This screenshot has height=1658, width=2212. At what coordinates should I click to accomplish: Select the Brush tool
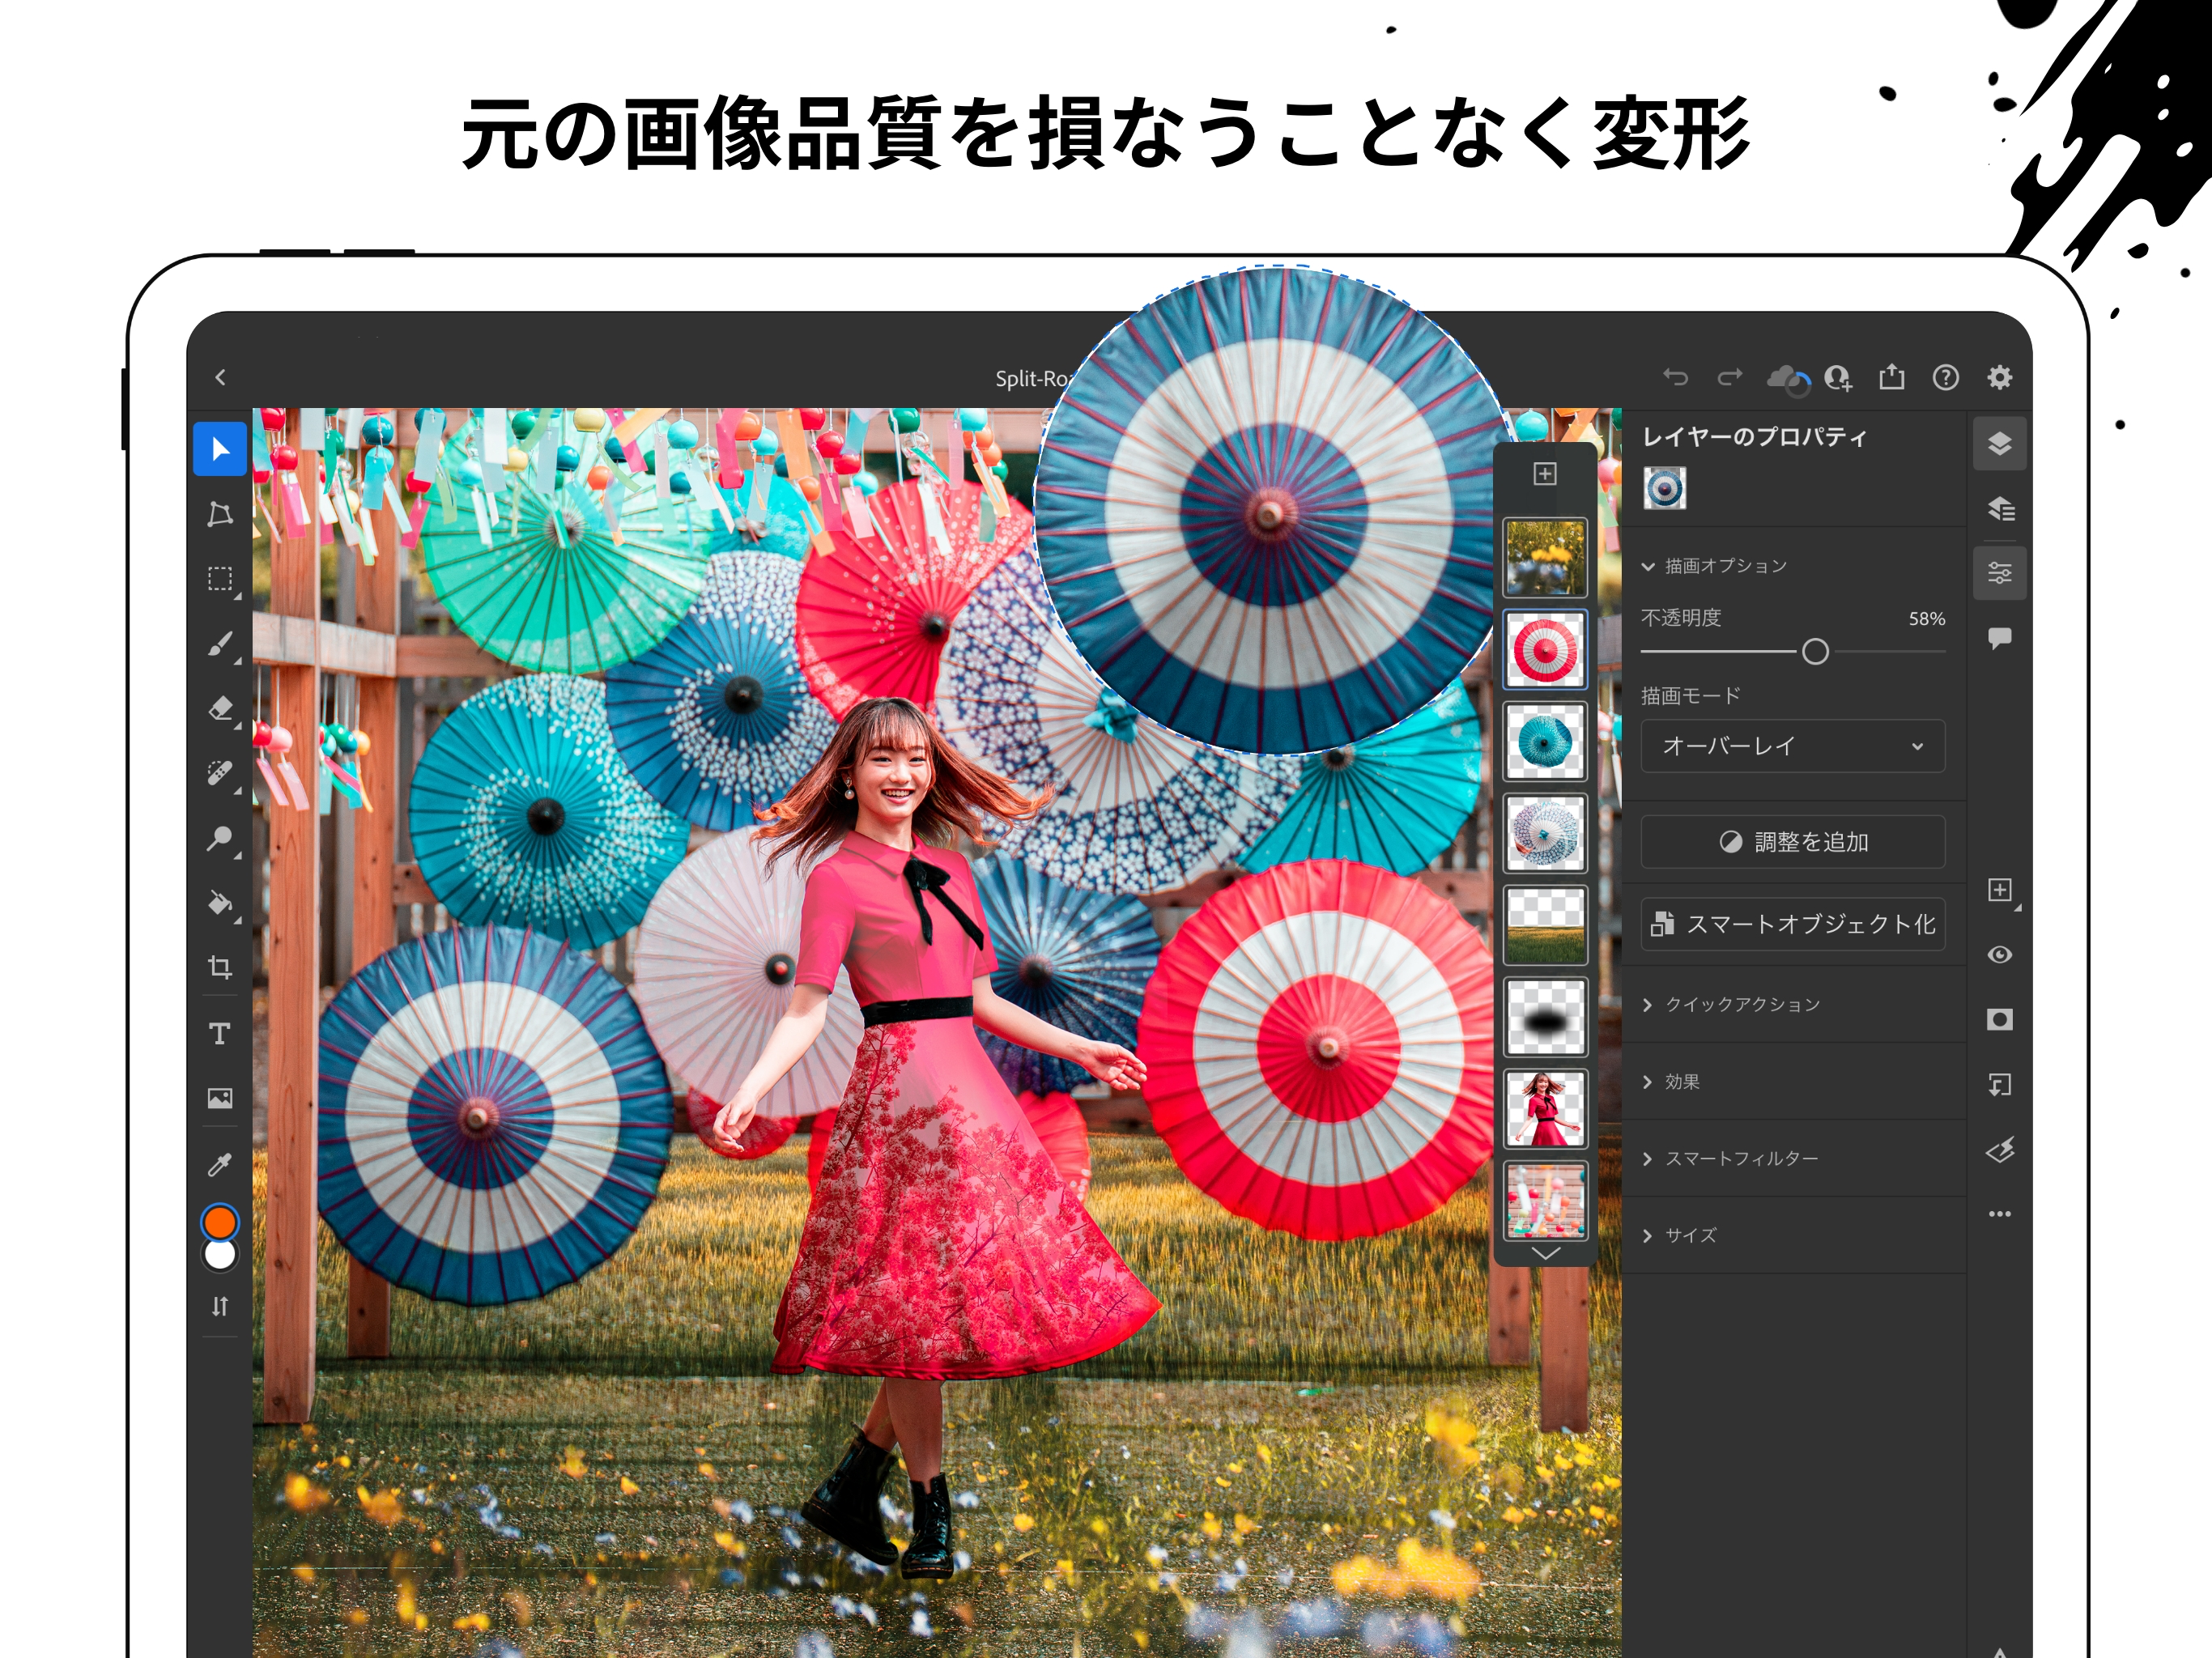tap(220, 645)
